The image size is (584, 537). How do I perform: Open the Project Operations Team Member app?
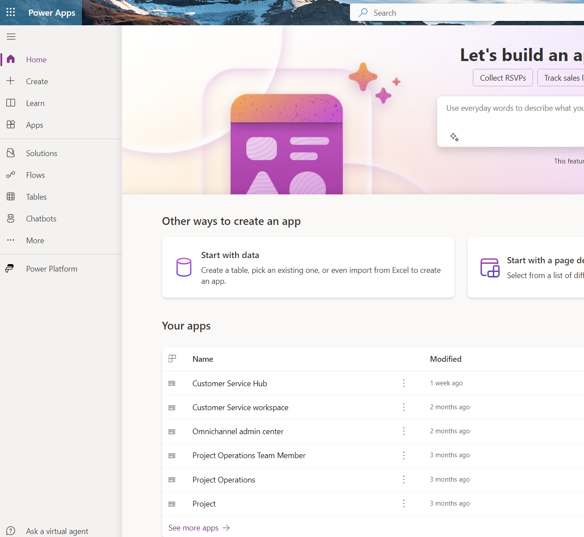coord(249,455)
